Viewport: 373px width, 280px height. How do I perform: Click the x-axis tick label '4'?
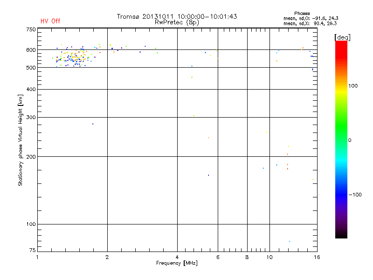177,257
